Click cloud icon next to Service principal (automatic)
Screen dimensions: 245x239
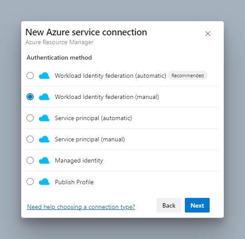(44, 118)
